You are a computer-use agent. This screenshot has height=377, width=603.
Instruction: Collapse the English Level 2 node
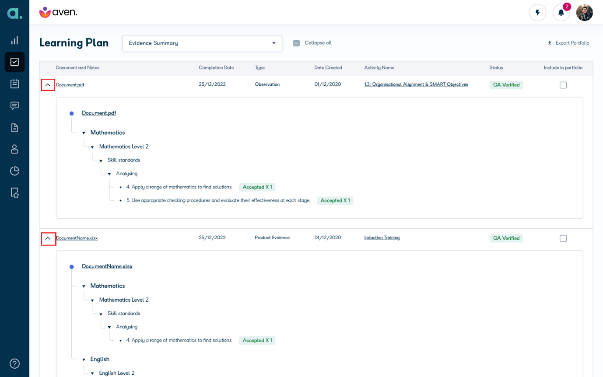[92, 374]
